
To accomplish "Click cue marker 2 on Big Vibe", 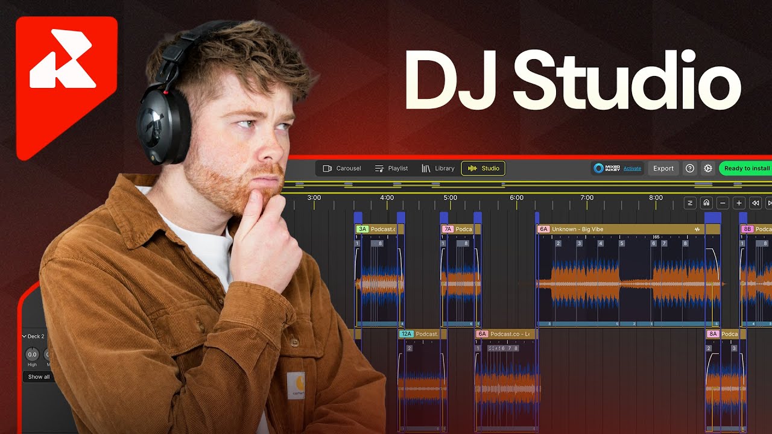I will point(558,244).
